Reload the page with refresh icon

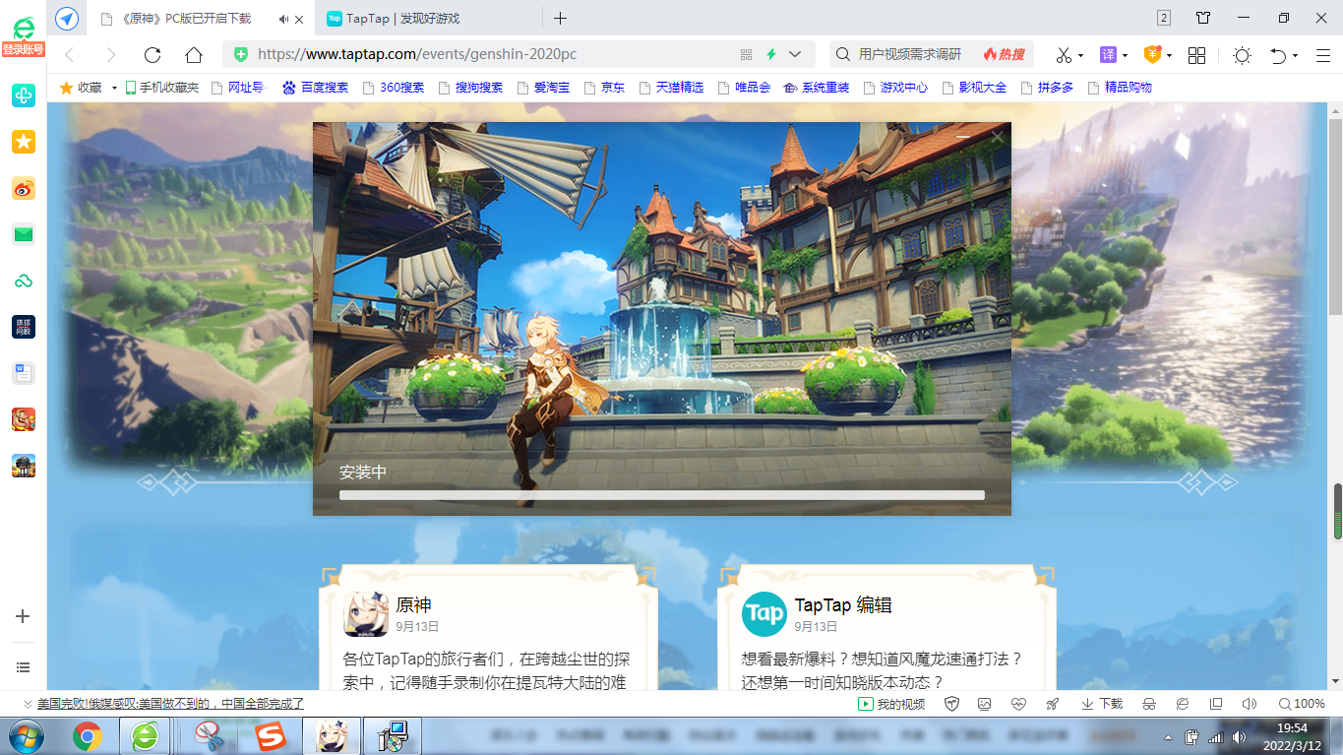tap(153, 55)
